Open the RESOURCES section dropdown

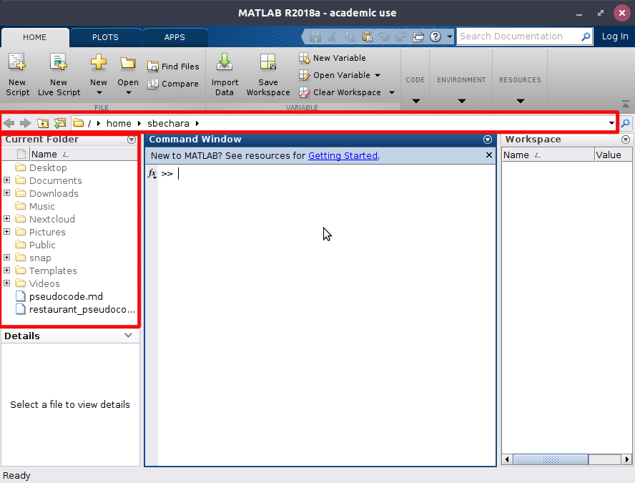pos(521,101)
